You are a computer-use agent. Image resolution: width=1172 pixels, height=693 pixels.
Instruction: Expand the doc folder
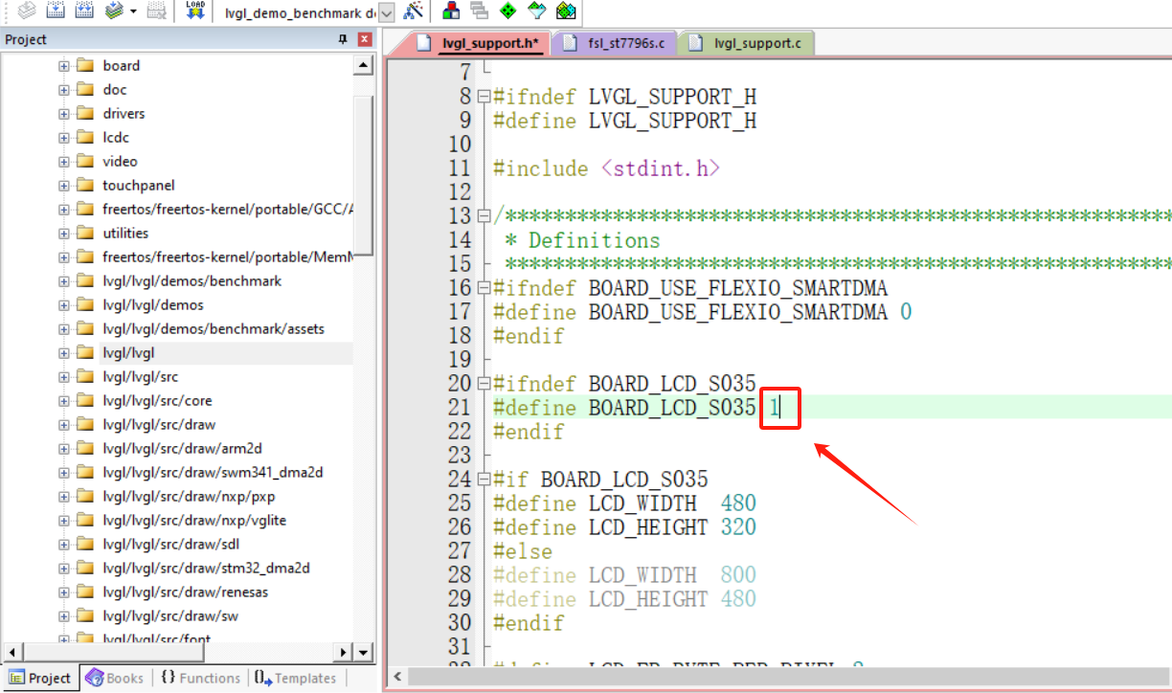[63, 90]
